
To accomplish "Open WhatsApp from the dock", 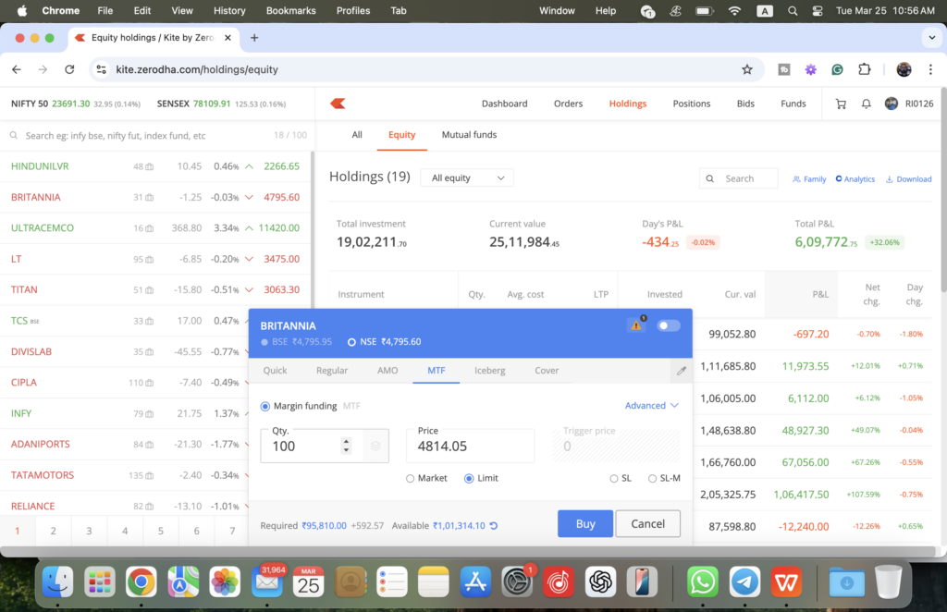I will click(703, 581).
